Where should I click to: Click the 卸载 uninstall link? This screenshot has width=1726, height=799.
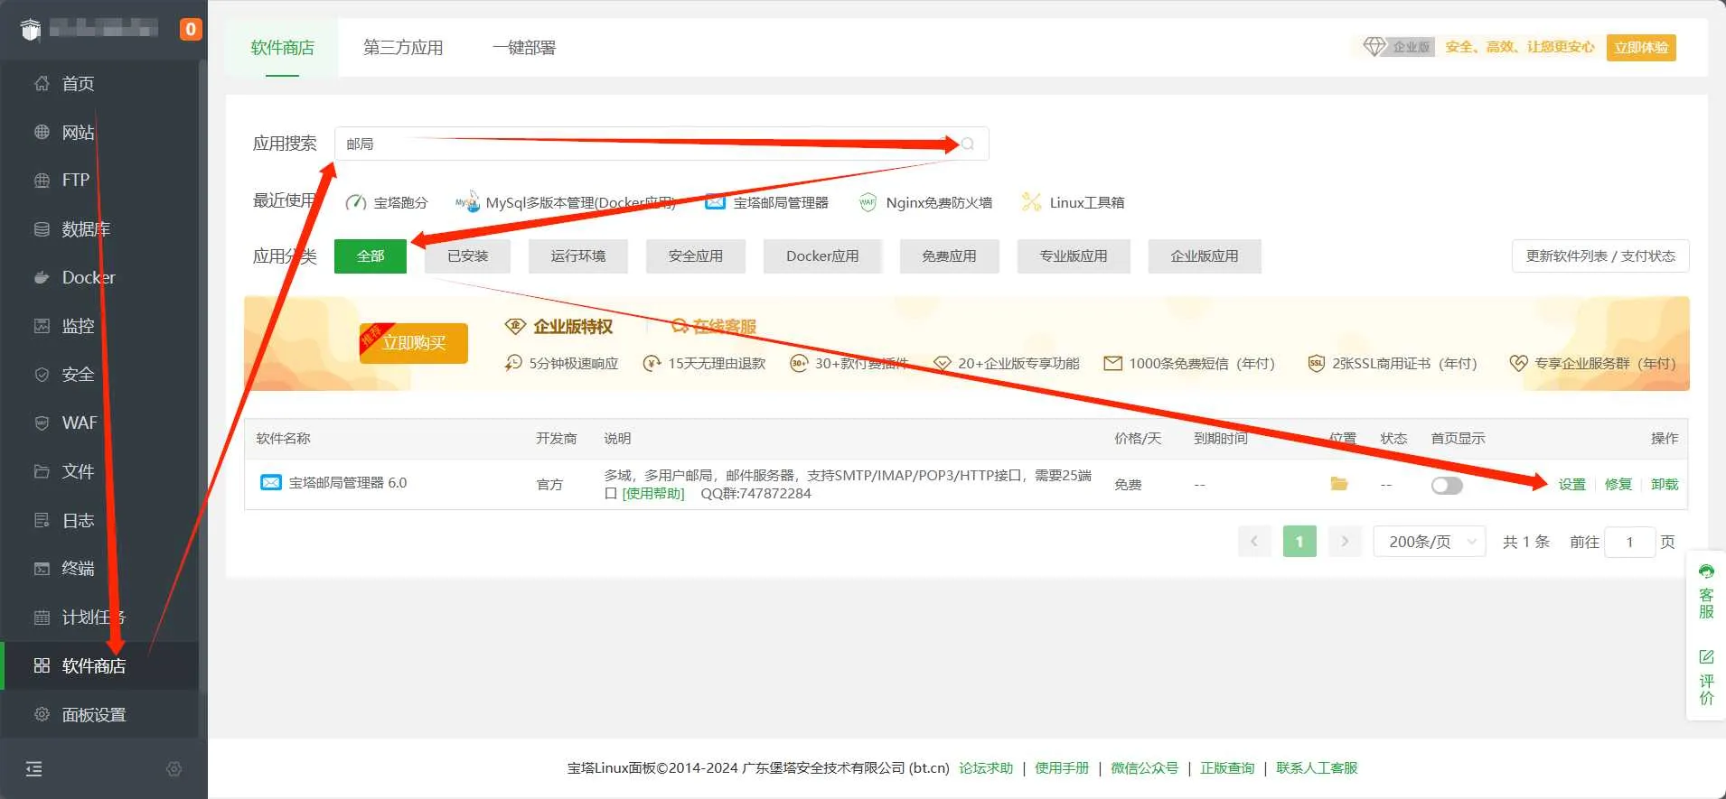(1664, 485)
